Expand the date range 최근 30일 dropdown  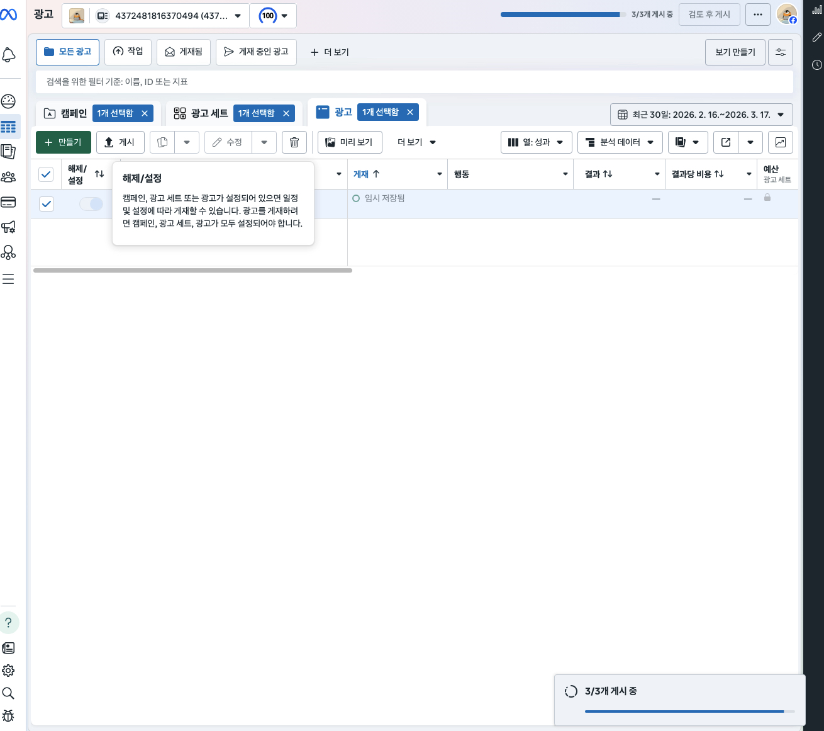coord(701,115)
